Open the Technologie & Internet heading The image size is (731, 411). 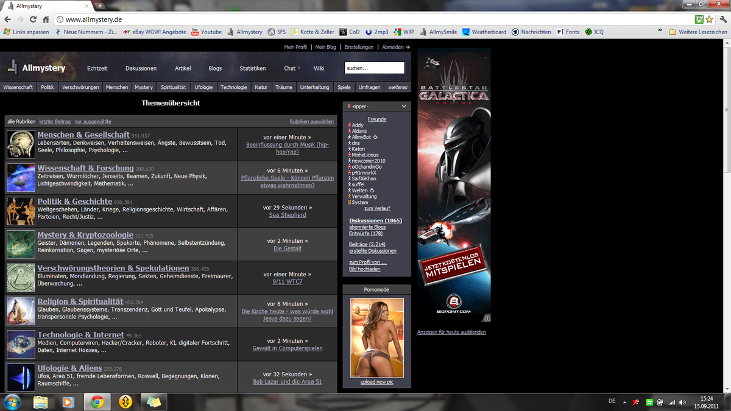click(x=80, y=335)
